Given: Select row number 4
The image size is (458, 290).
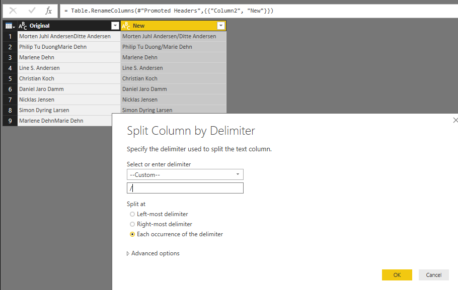Looking at the screenshot, I should (x=10, y=68).
